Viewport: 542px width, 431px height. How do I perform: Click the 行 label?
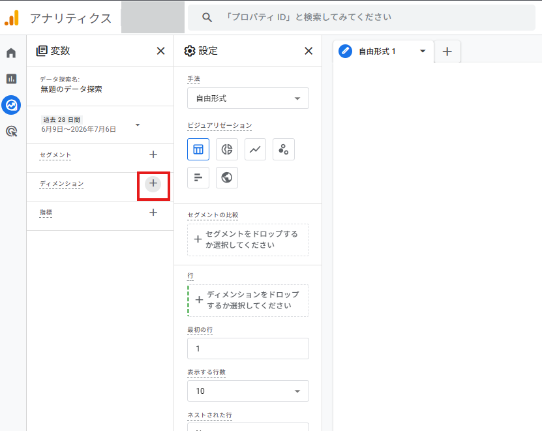pos(190,276)
